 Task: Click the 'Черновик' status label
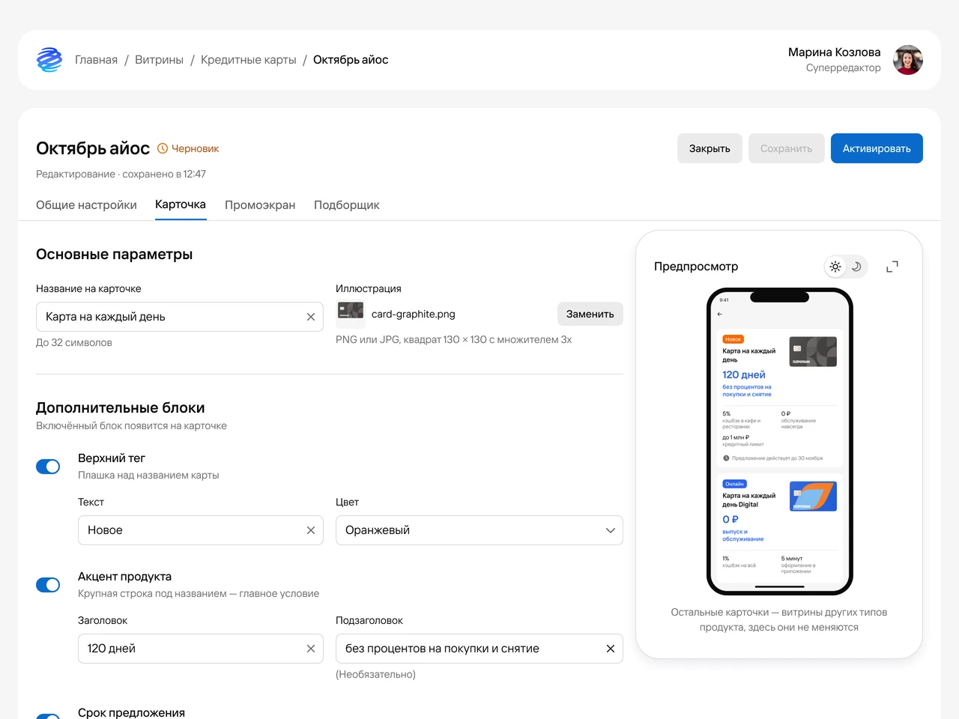(195, 148)
